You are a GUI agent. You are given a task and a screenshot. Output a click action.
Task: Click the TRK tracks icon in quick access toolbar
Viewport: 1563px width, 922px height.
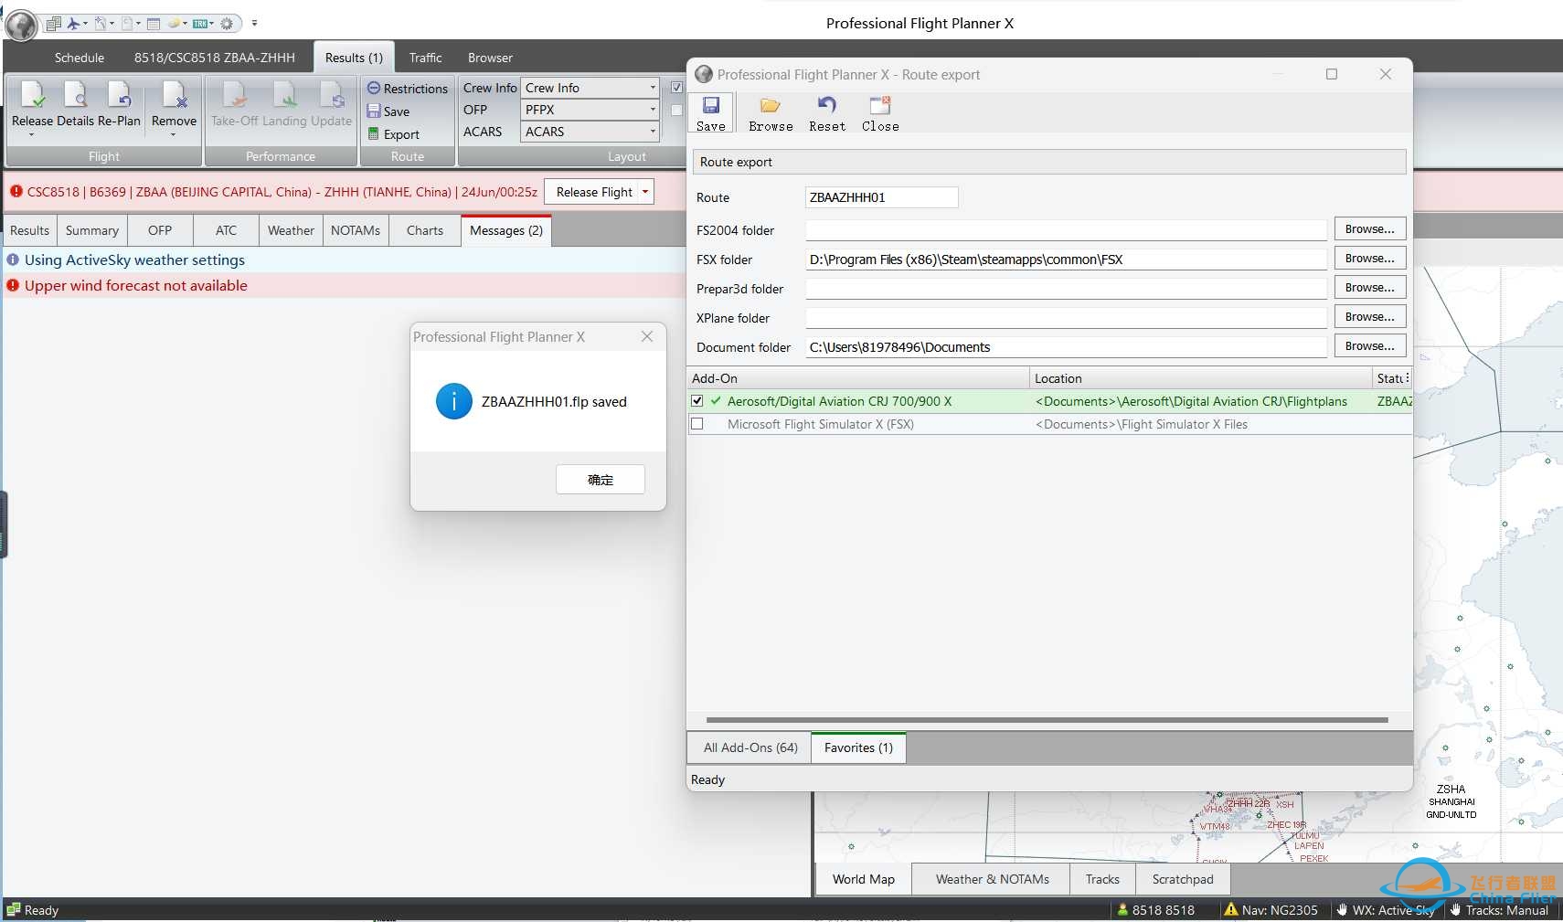(200, 24)
